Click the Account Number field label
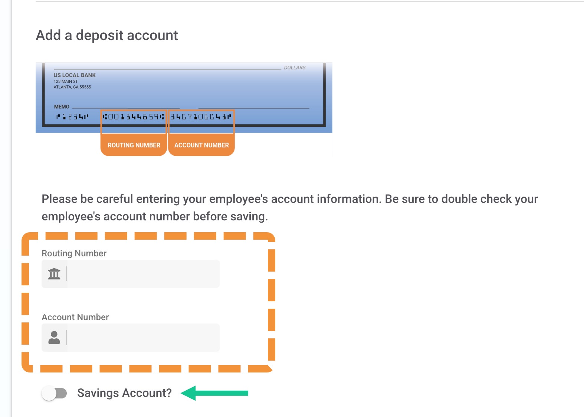The width and height of the screenshot is (584, 417). (75, 317)
